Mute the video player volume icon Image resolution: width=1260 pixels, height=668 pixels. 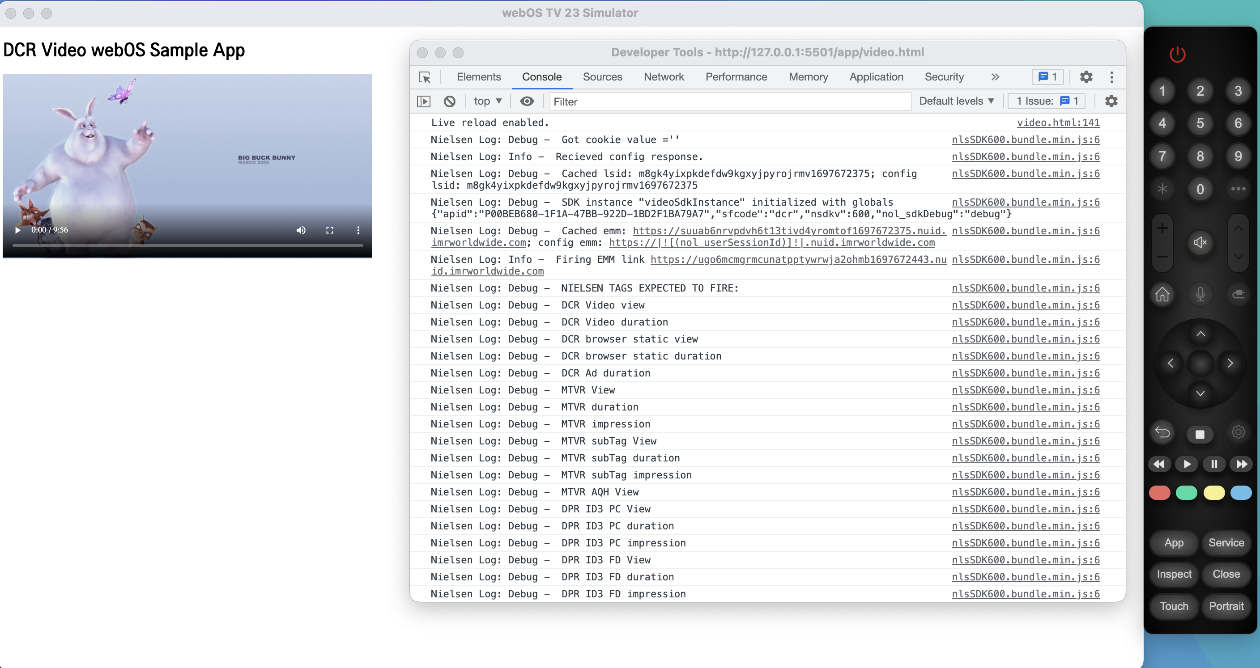click(x=301, y=230)
